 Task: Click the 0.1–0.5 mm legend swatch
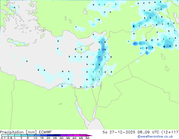[5, 135]
